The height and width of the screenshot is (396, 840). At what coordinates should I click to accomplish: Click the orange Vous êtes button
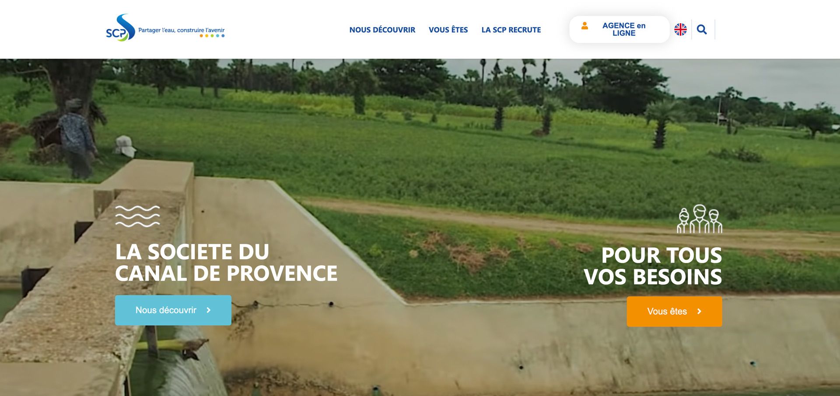click(674, 311)
